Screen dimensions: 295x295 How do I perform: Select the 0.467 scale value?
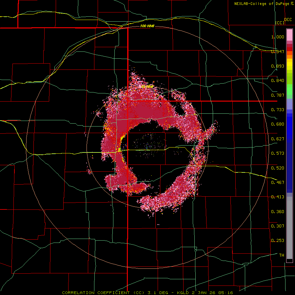click(278, 182)
